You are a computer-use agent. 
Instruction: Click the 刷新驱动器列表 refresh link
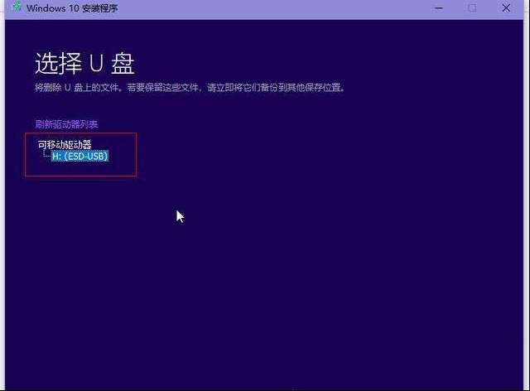click(x=66, y=124)
